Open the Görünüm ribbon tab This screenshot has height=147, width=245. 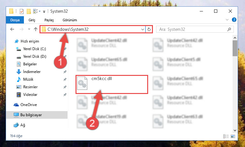click(70, 20)
